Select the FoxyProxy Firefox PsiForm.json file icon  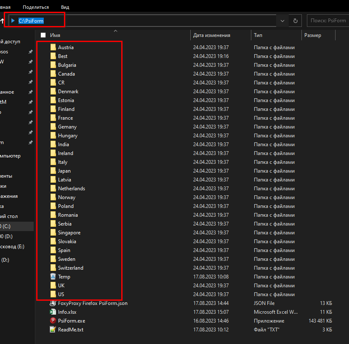pos(53,303)
